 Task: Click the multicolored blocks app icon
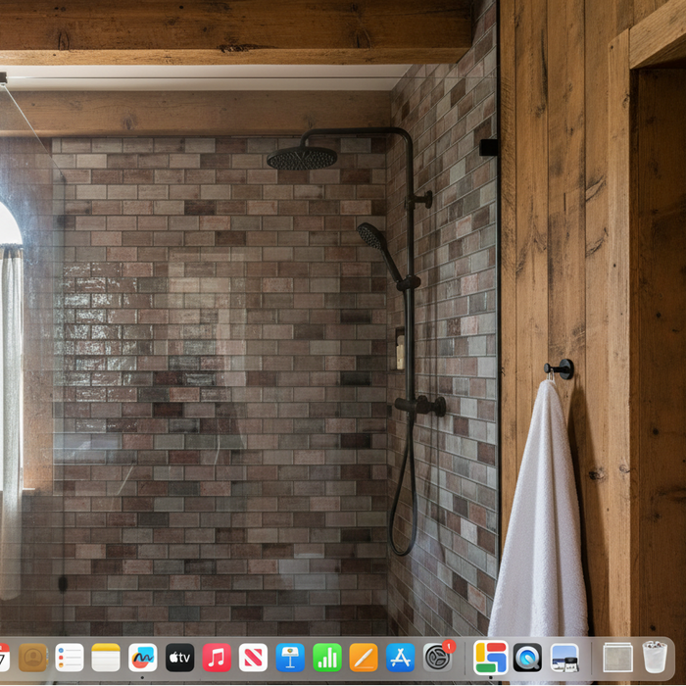click(490, 657)
